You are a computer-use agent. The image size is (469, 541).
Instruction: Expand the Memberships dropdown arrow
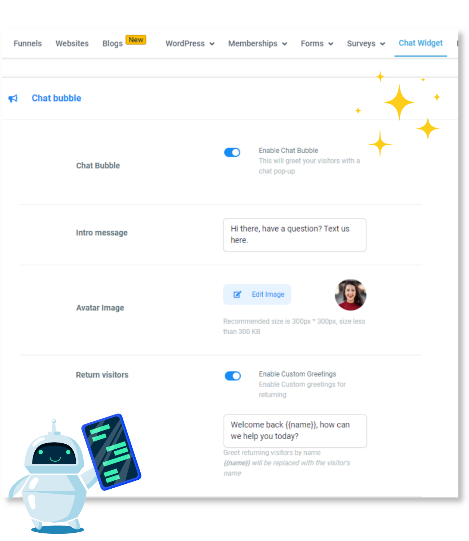285,44
